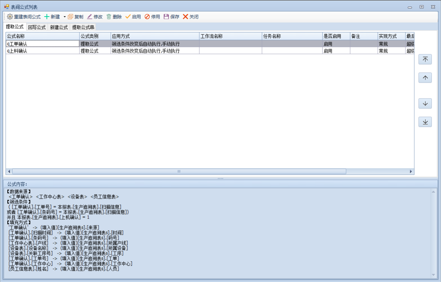Click the 复制 copy icon

[x=71, y=17]
